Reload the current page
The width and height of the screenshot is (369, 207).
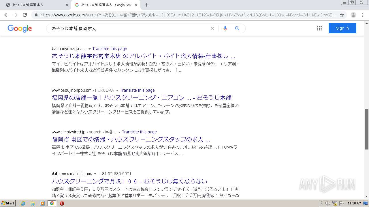click(25, 15)
